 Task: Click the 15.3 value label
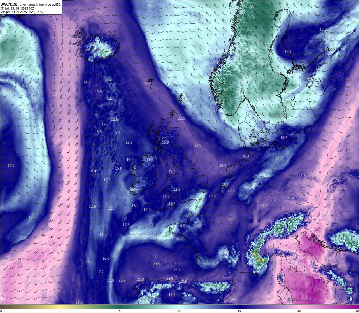129,142
